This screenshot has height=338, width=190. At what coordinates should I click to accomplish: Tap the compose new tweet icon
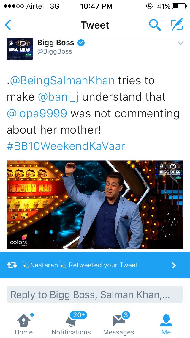(x=177, y=24)
